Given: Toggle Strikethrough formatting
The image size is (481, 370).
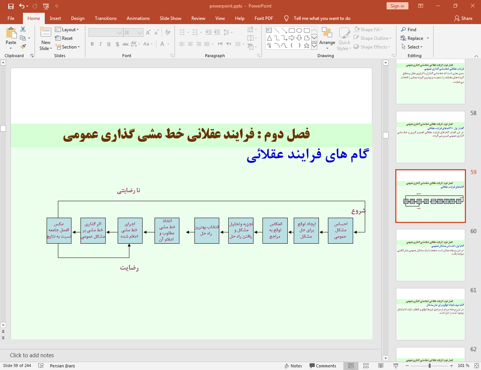Looking at the screenshot, I should click(126, 44).
